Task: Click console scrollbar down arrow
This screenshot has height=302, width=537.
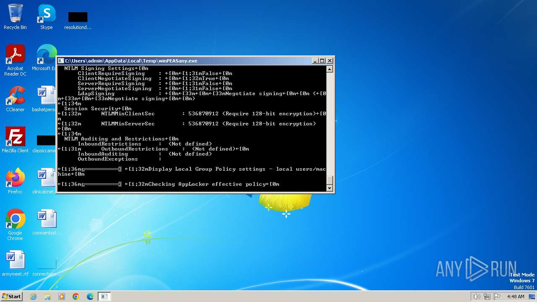Action: coord(330,188)
